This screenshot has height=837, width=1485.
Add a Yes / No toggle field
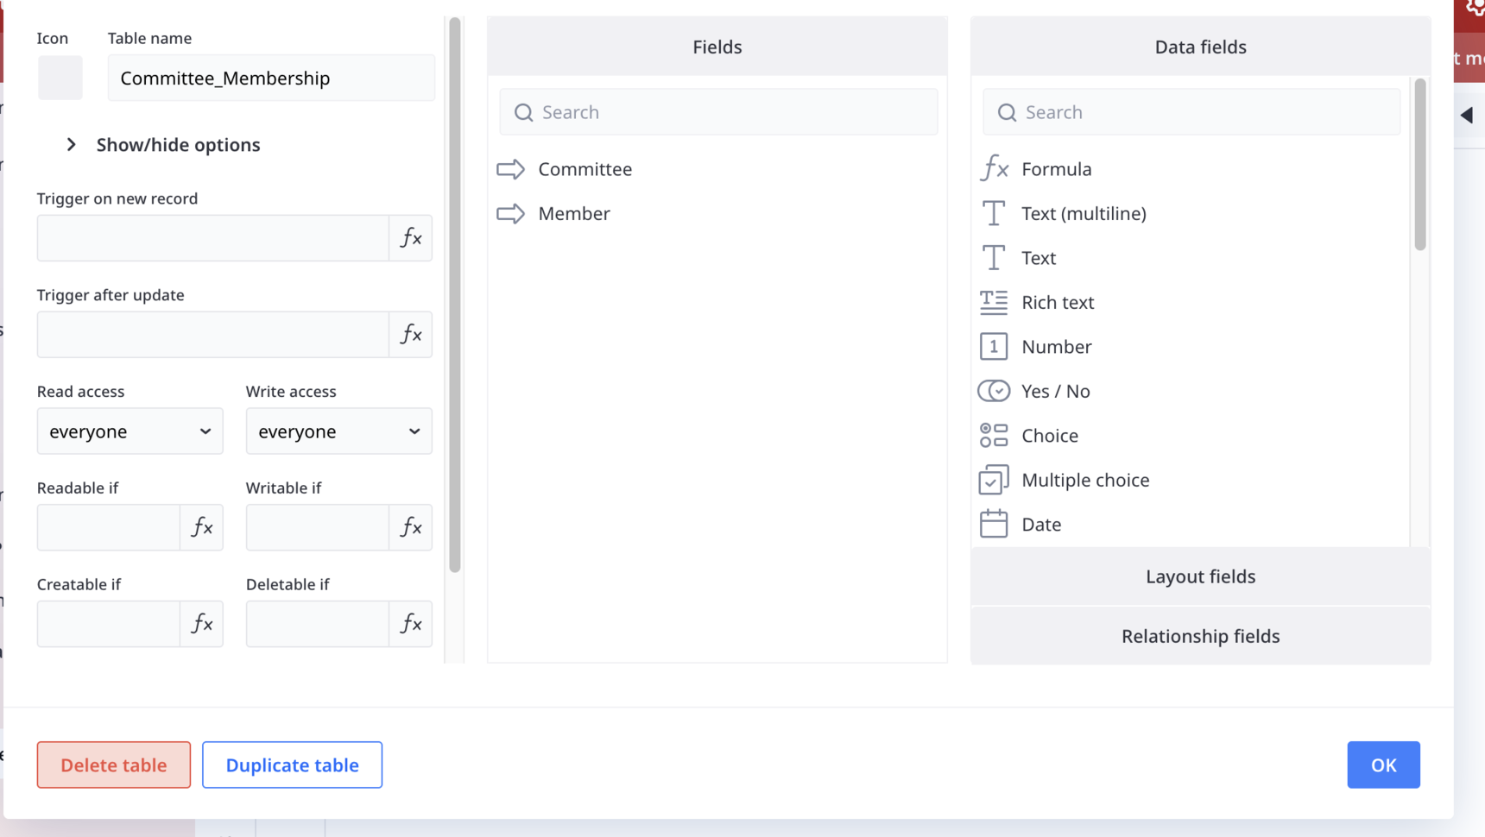[x=1054, y=392]
